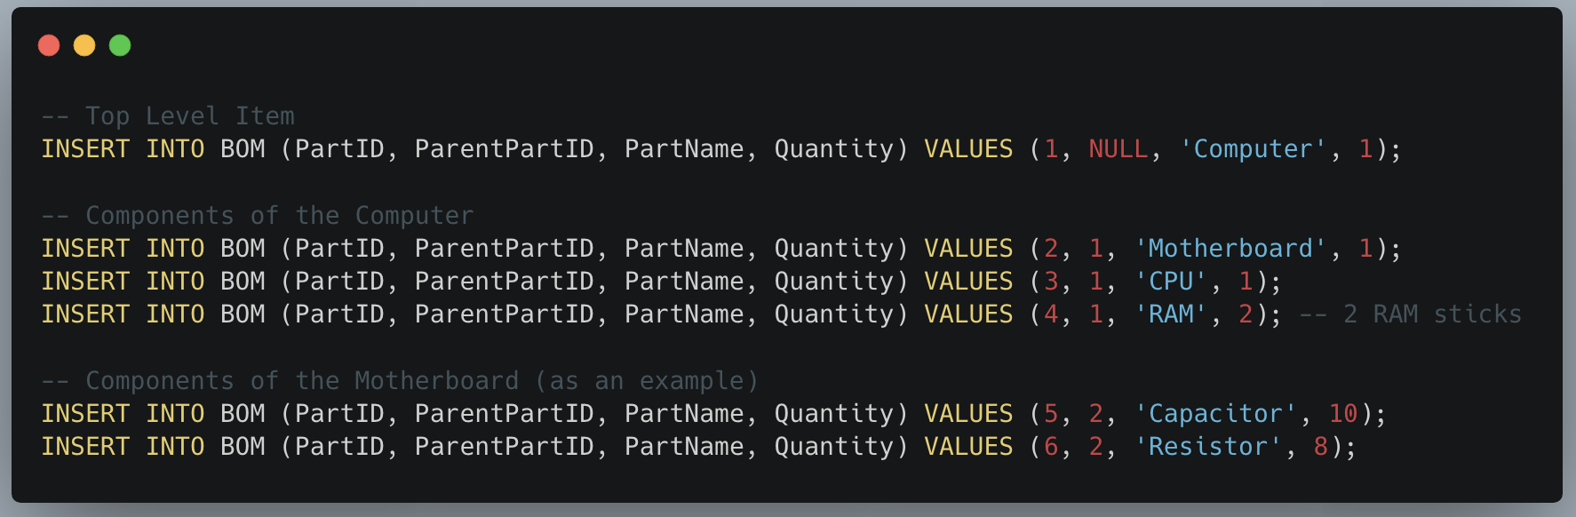The width and height of the screenshot is (1576, 517).
Task: Click ParentPartID column in the RAM row
Action: coord(505,314)
